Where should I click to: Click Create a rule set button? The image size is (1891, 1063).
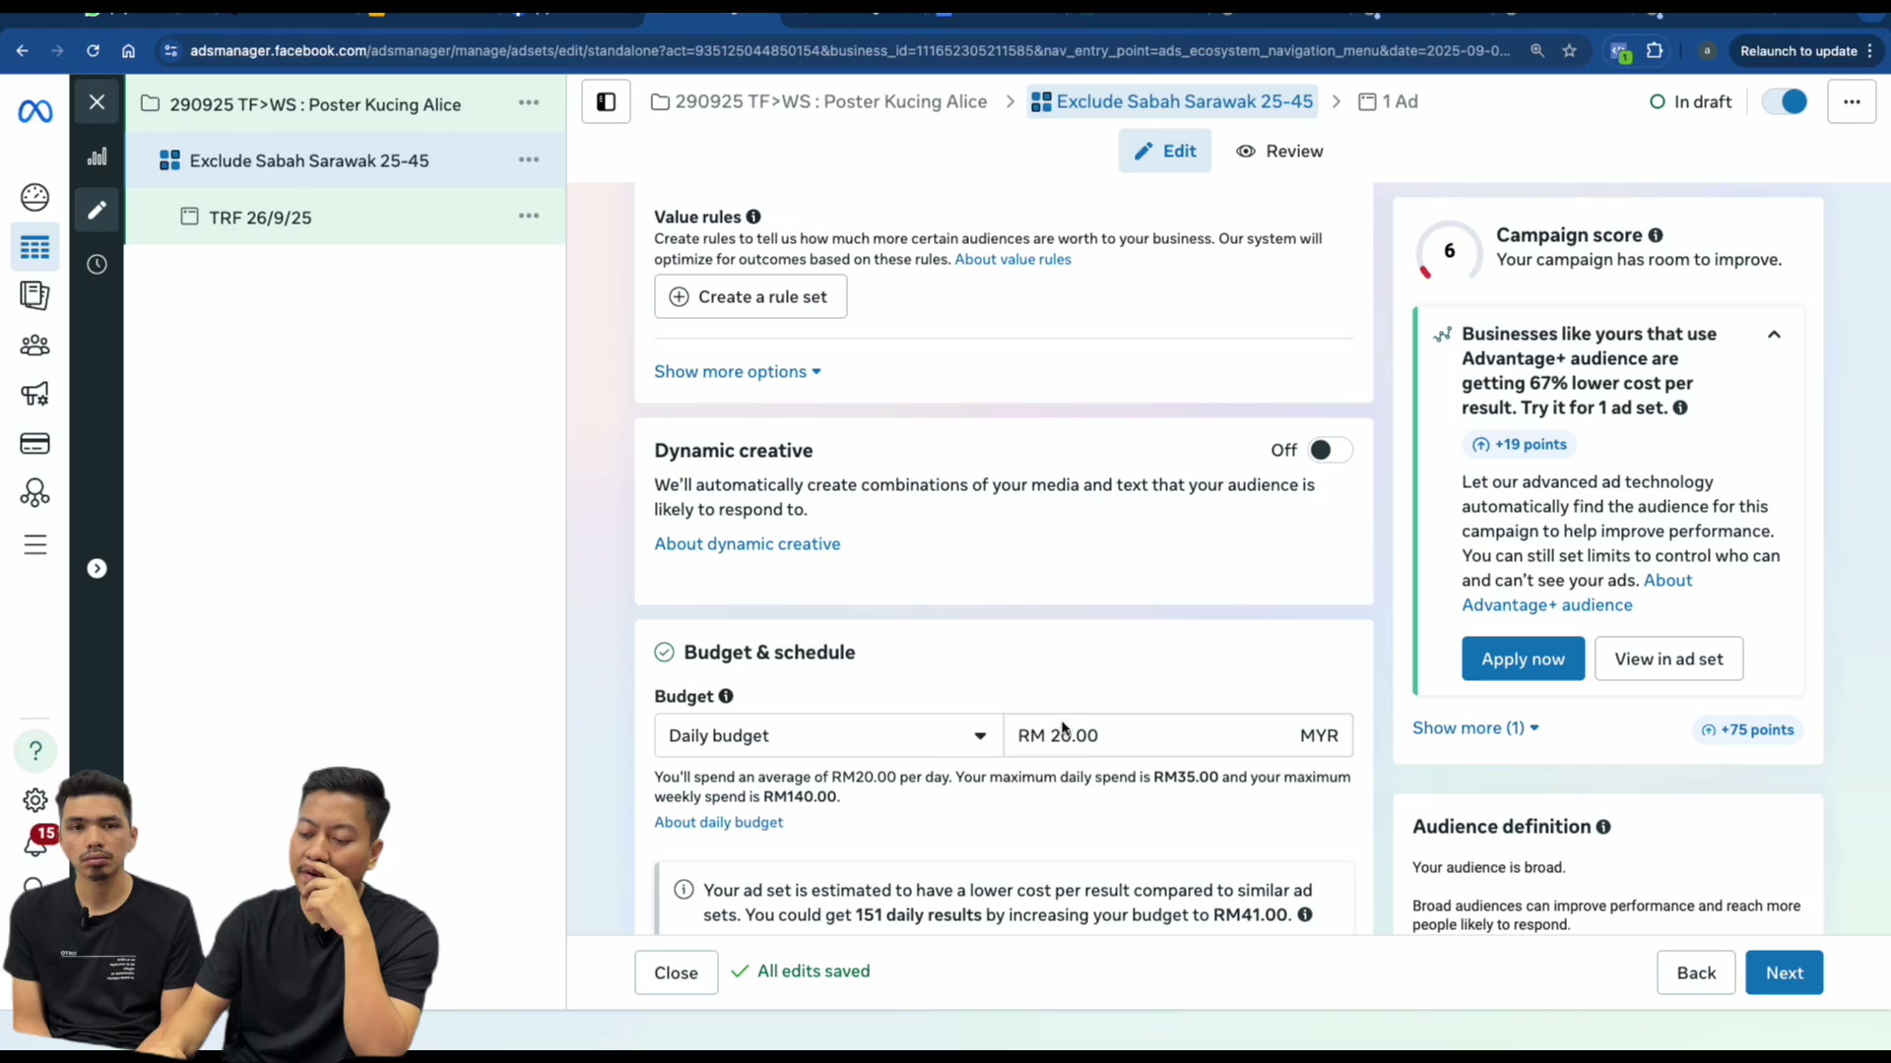pyautogui.click(x=750, y=296)
